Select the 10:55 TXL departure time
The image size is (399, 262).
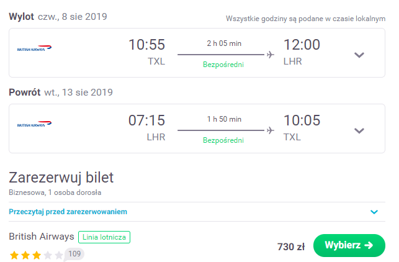click(147, 52)
